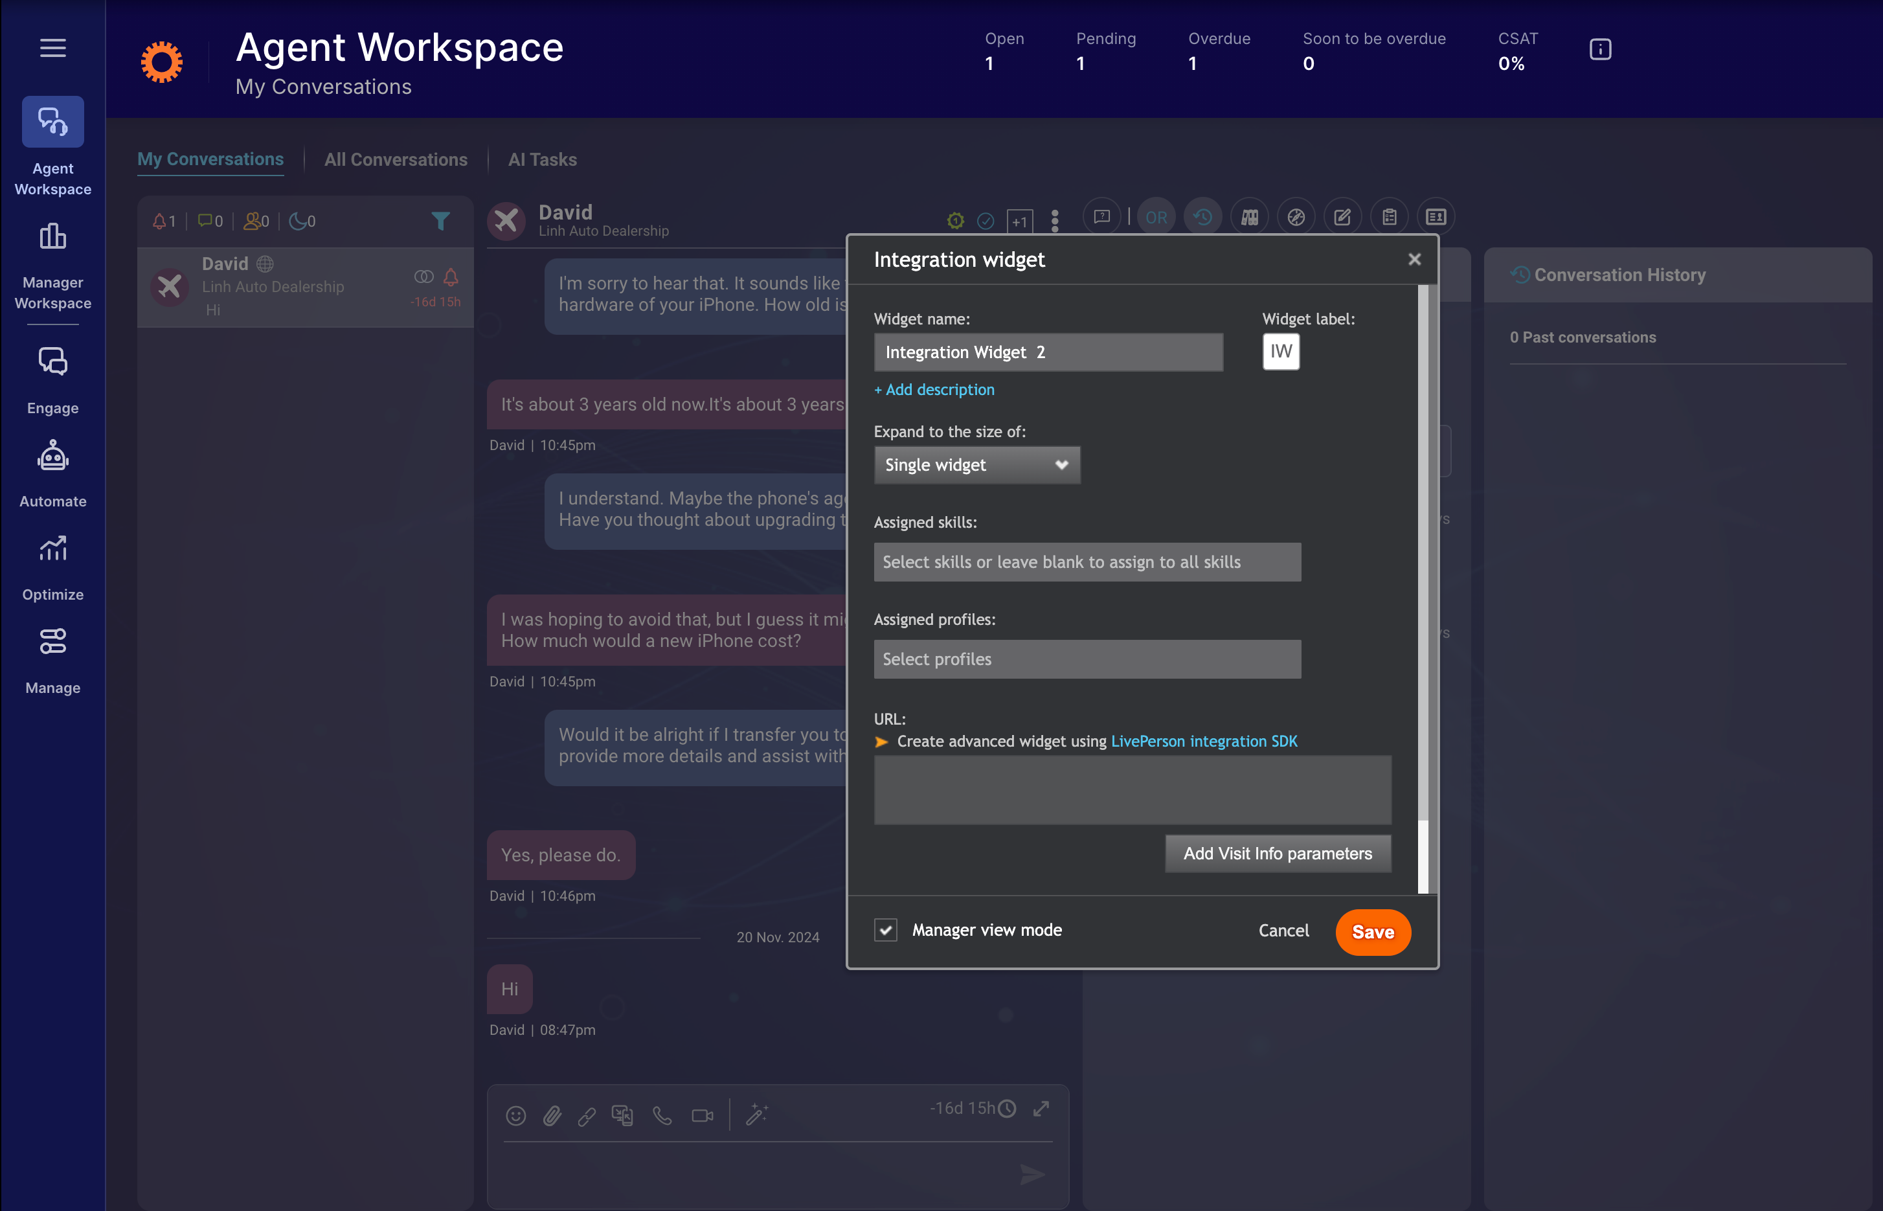Click the '0 Past conversations' text
The image size is (1883, 1211).
click(1583, 337)
